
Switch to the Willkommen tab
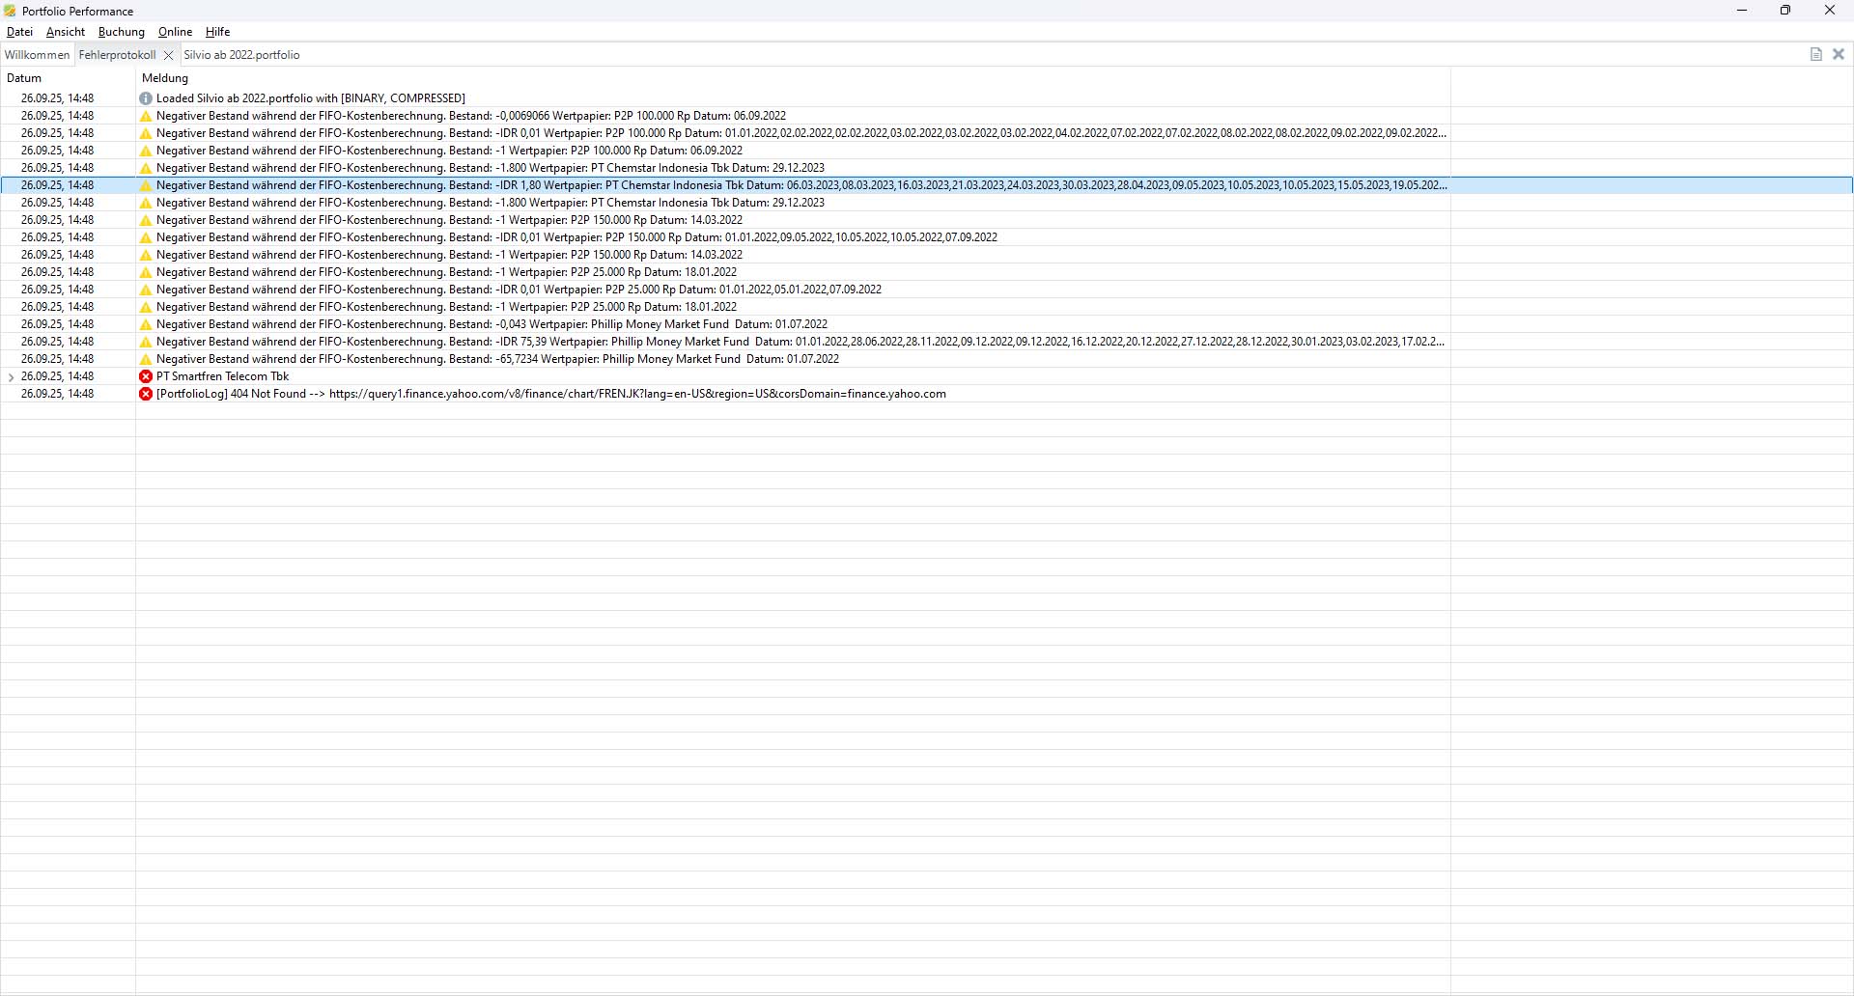(37, 55)
